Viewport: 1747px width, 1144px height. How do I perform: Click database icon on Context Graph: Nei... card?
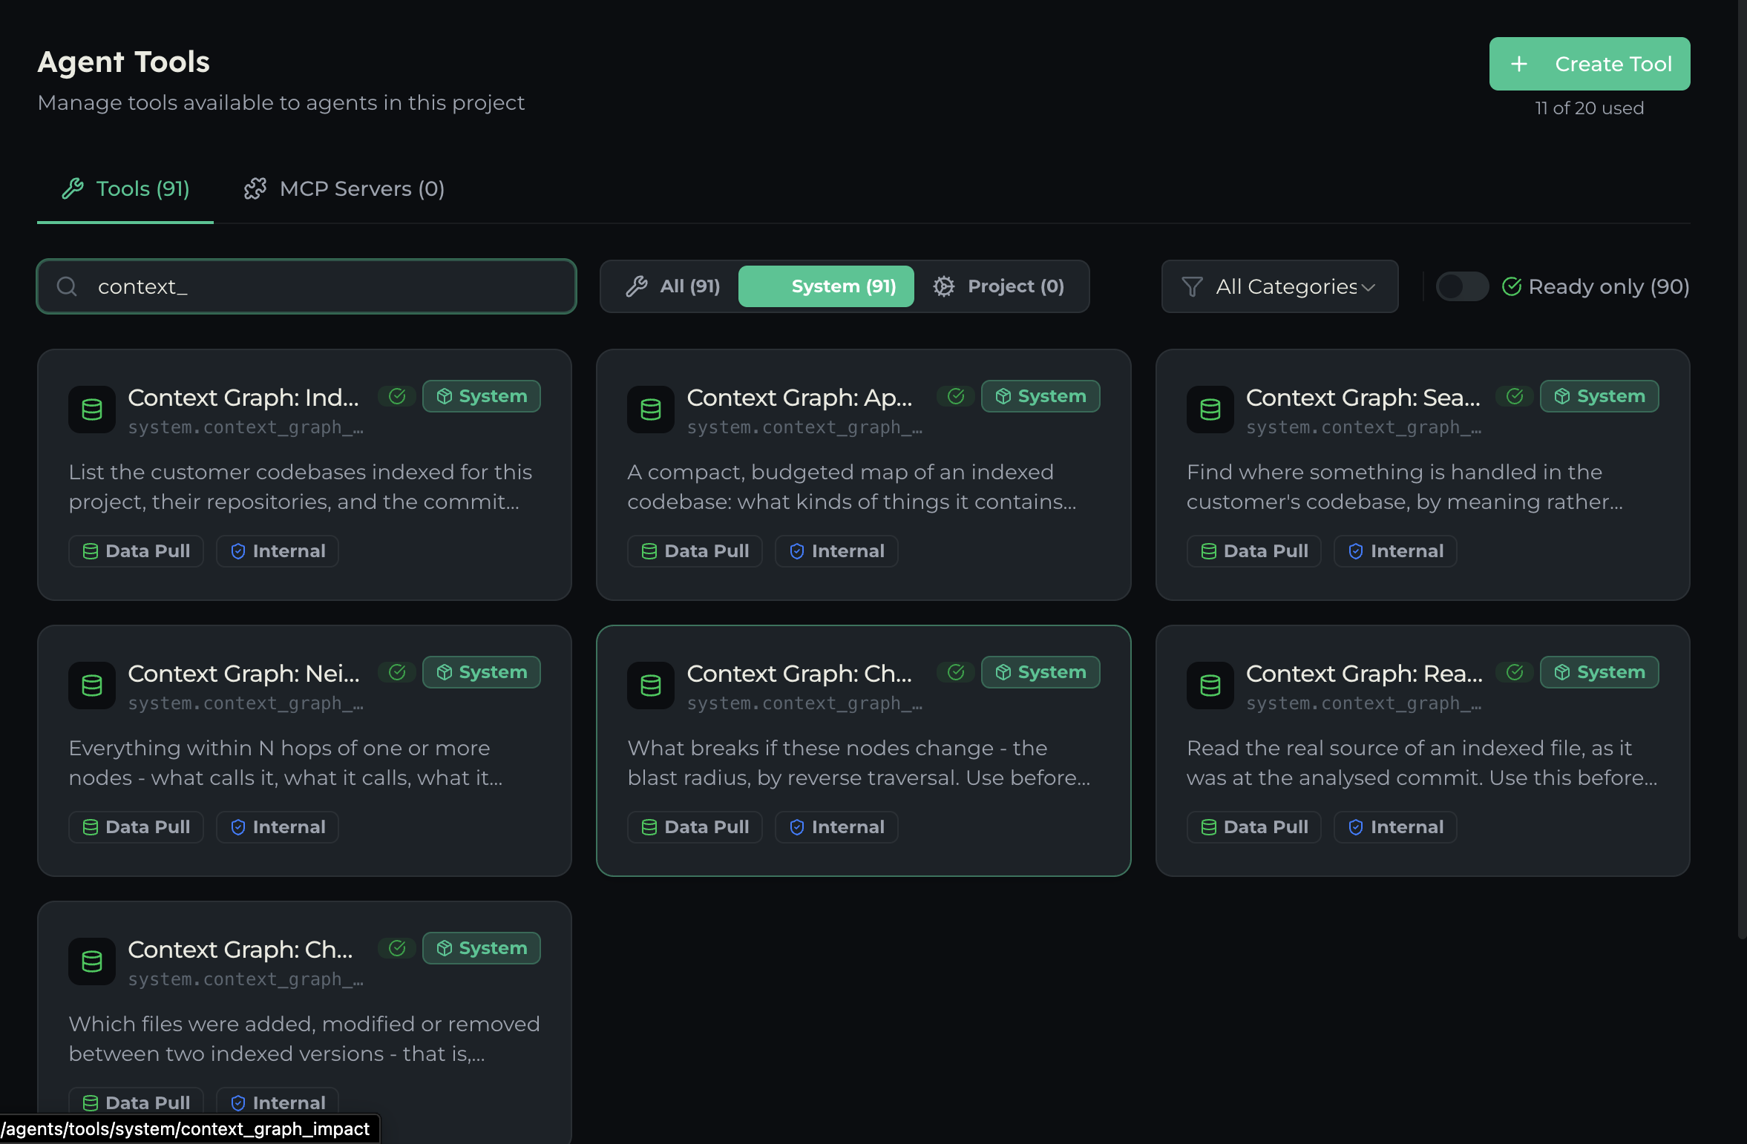92,686
